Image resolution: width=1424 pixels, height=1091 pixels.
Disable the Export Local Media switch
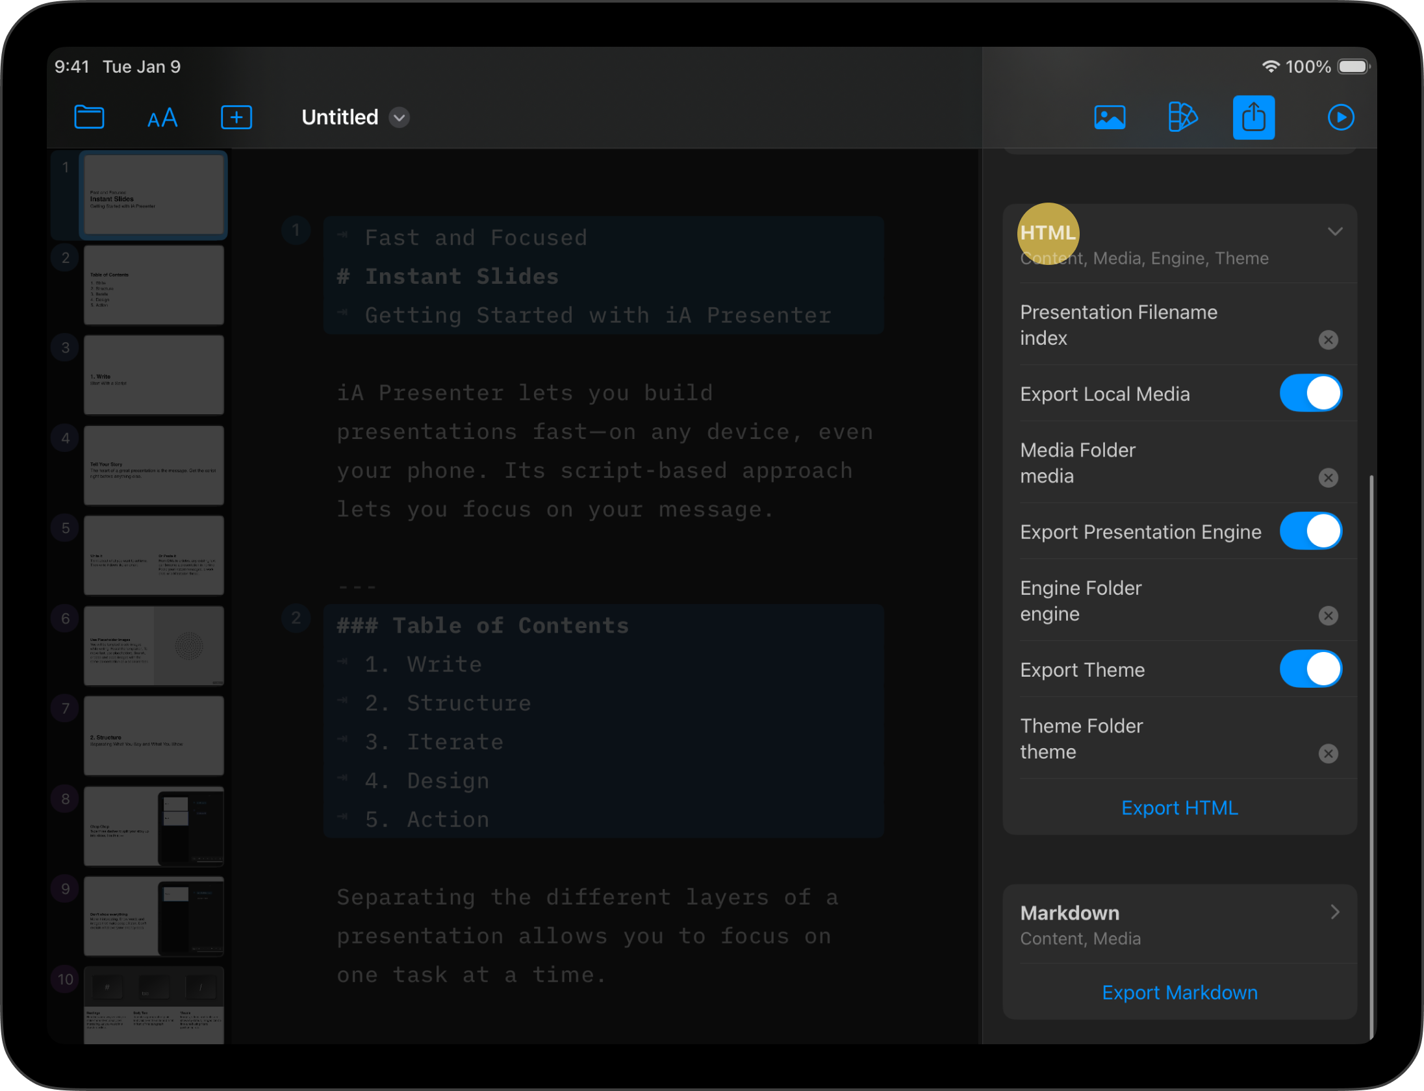click(1310, 394)
